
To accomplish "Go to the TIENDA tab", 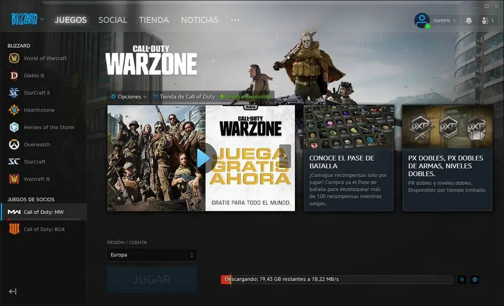I will [154, 20].
